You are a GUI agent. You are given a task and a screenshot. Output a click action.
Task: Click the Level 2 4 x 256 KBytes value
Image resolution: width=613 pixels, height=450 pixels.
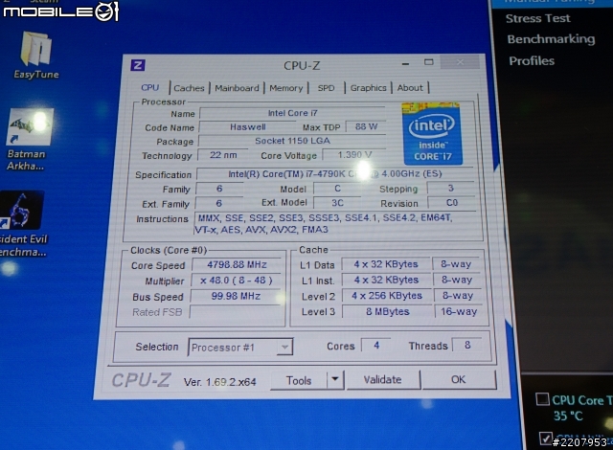coord(387,295)
